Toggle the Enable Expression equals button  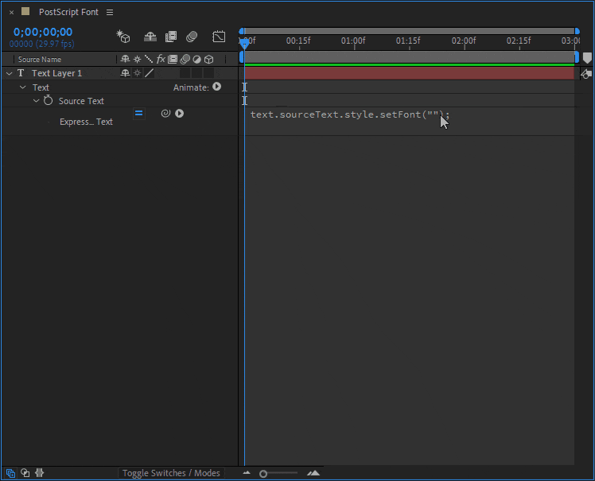coord(139,114)
